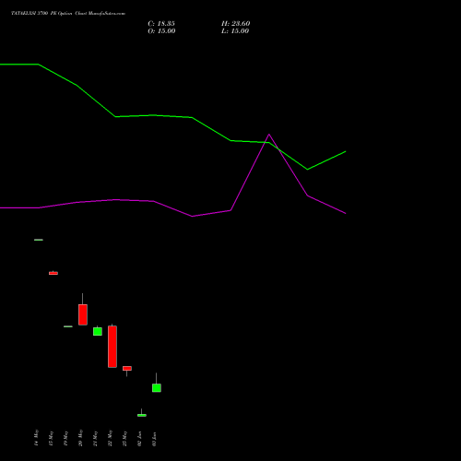Click the small green candle above 02 Jun
The image size is (461, 461).
click(142, 415)
